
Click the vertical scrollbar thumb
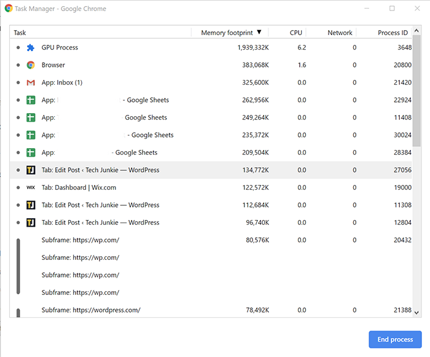click(x=416, y=91)
